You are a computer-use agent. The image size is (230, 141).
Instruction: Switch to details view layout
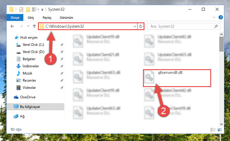(213, 130)
